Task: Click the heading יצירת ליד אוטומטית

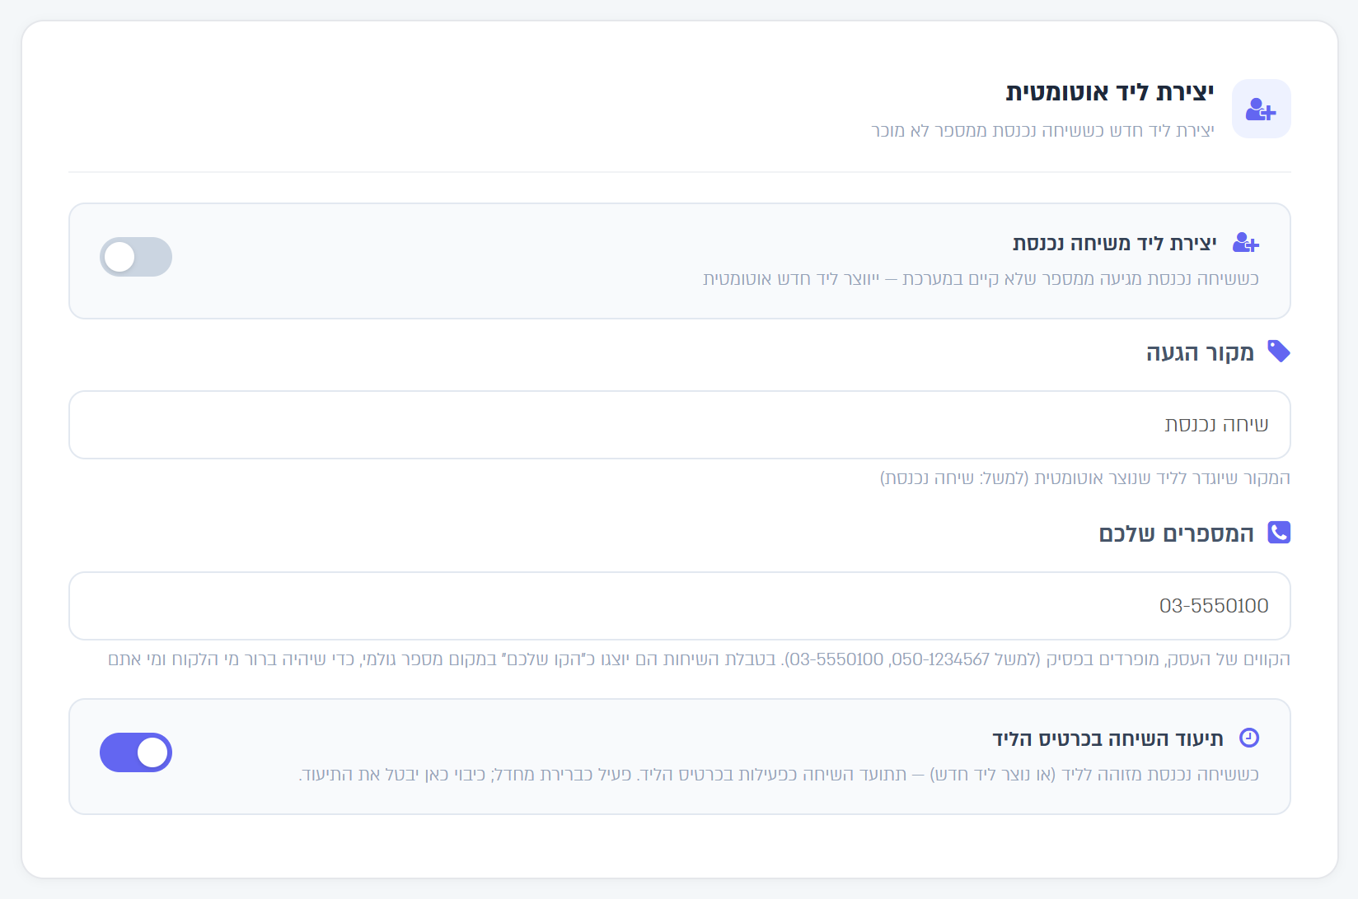Action: (1110, 92)
